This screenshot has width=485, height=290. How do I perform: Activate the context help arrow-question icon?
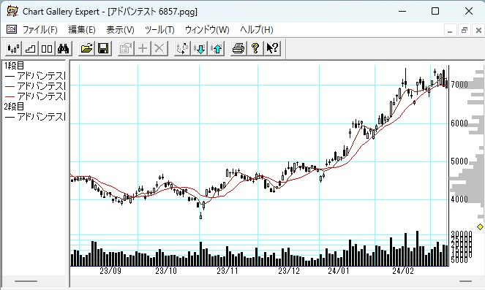coord(272,48)
